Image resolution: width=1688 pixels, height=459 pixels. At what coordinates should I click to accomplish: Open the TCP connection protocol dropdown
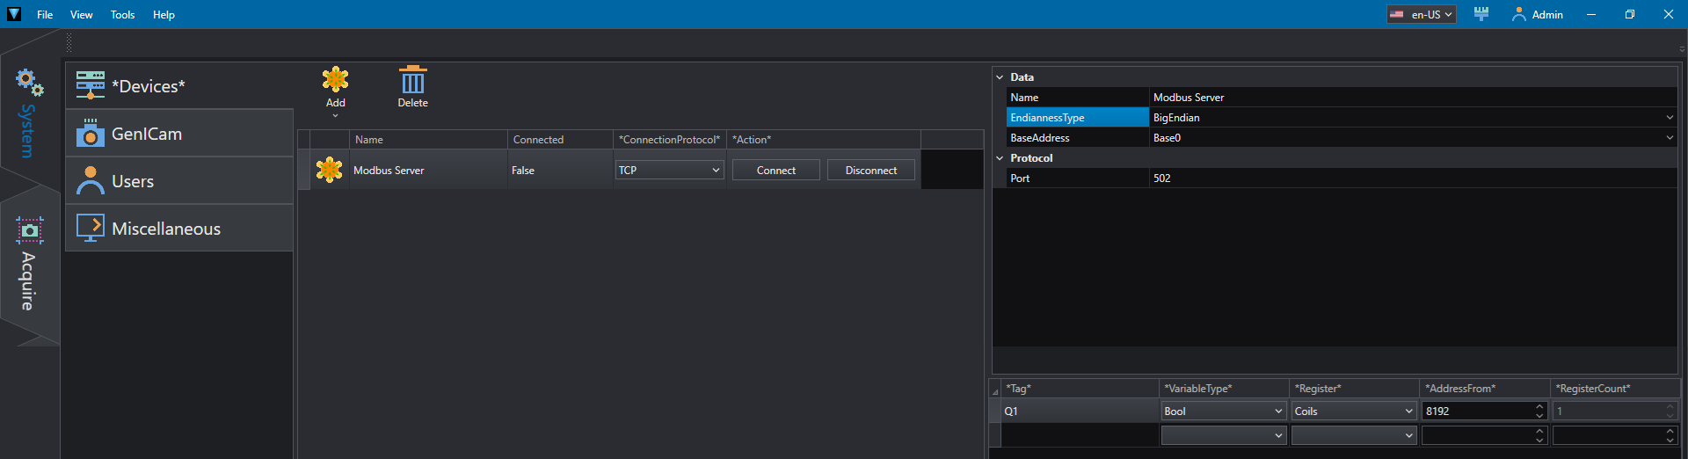[x=669, y=170]
